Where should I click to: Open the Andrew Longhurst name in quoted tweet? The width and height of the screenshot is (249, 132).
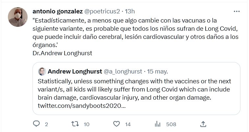click(75, 71)
